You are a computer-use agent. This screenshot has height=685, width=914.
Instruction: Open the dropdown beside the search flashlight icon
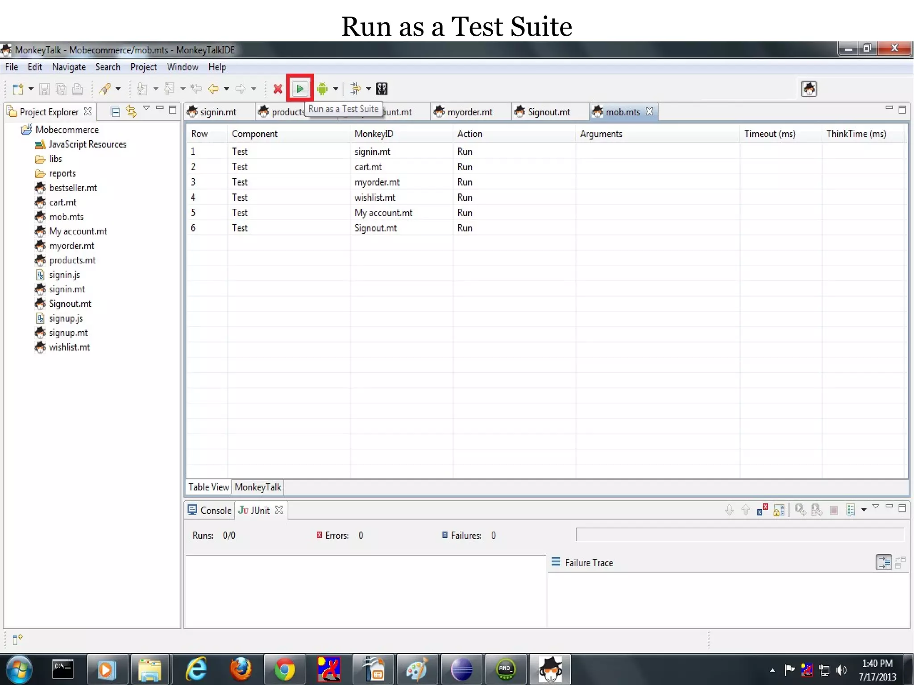118,89
